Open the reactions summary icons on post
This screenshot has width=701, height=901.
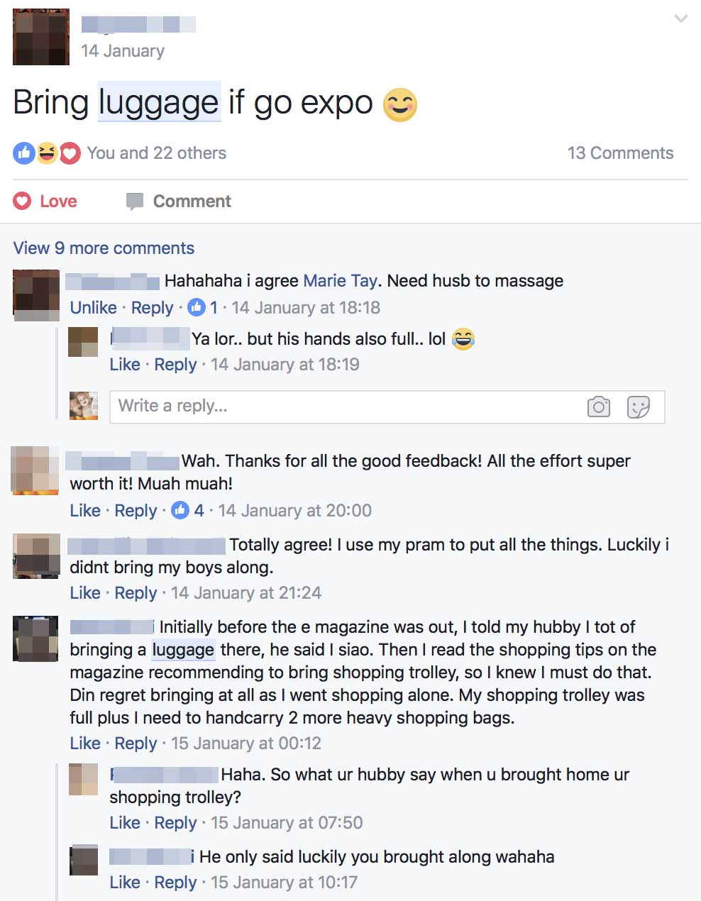click(x=47, y=153)
